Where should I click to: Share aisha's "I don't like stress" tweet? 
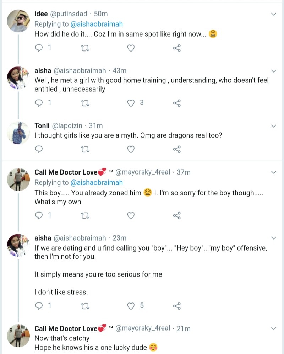[x=177, y=306]
